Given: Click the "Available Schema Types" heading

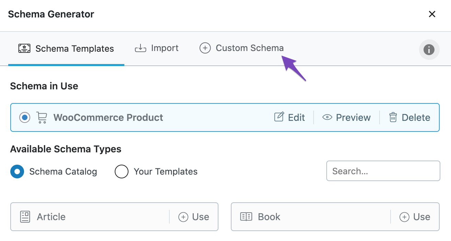Looking at the screenshot, I should (66, 149).
